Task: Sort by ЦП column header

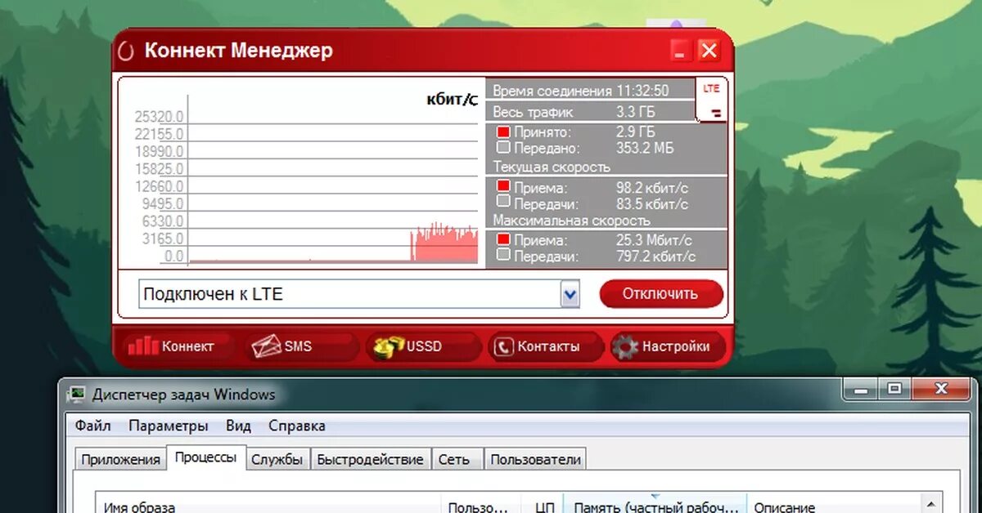Action: 543,503
